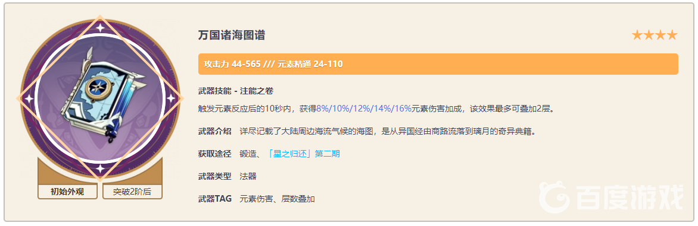Click the four-star rarity icons

(655, 36)
